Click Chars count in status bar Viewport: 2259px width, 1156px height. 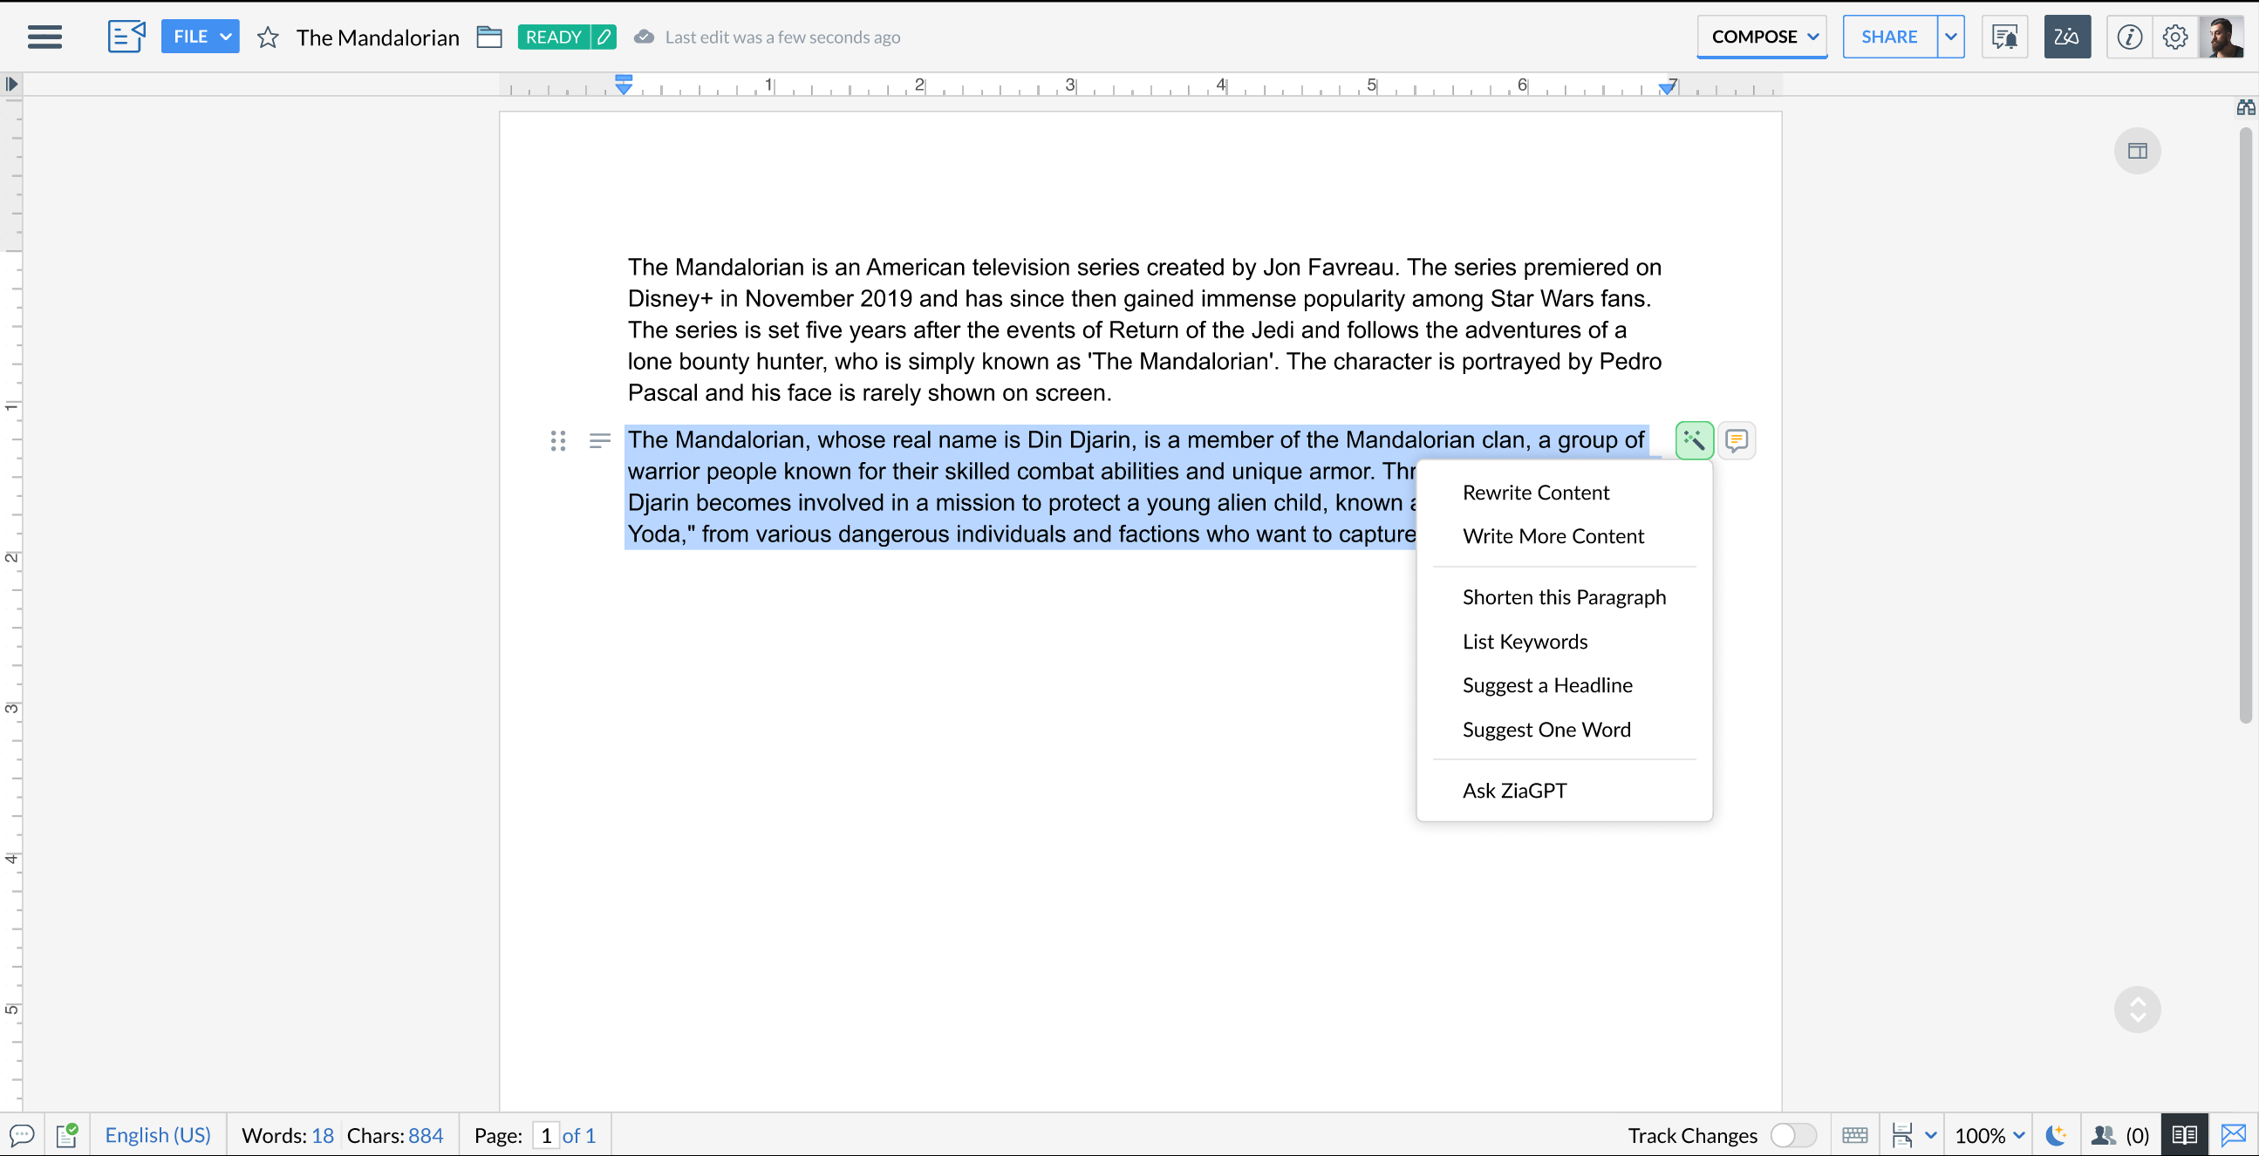(394, 1135)
